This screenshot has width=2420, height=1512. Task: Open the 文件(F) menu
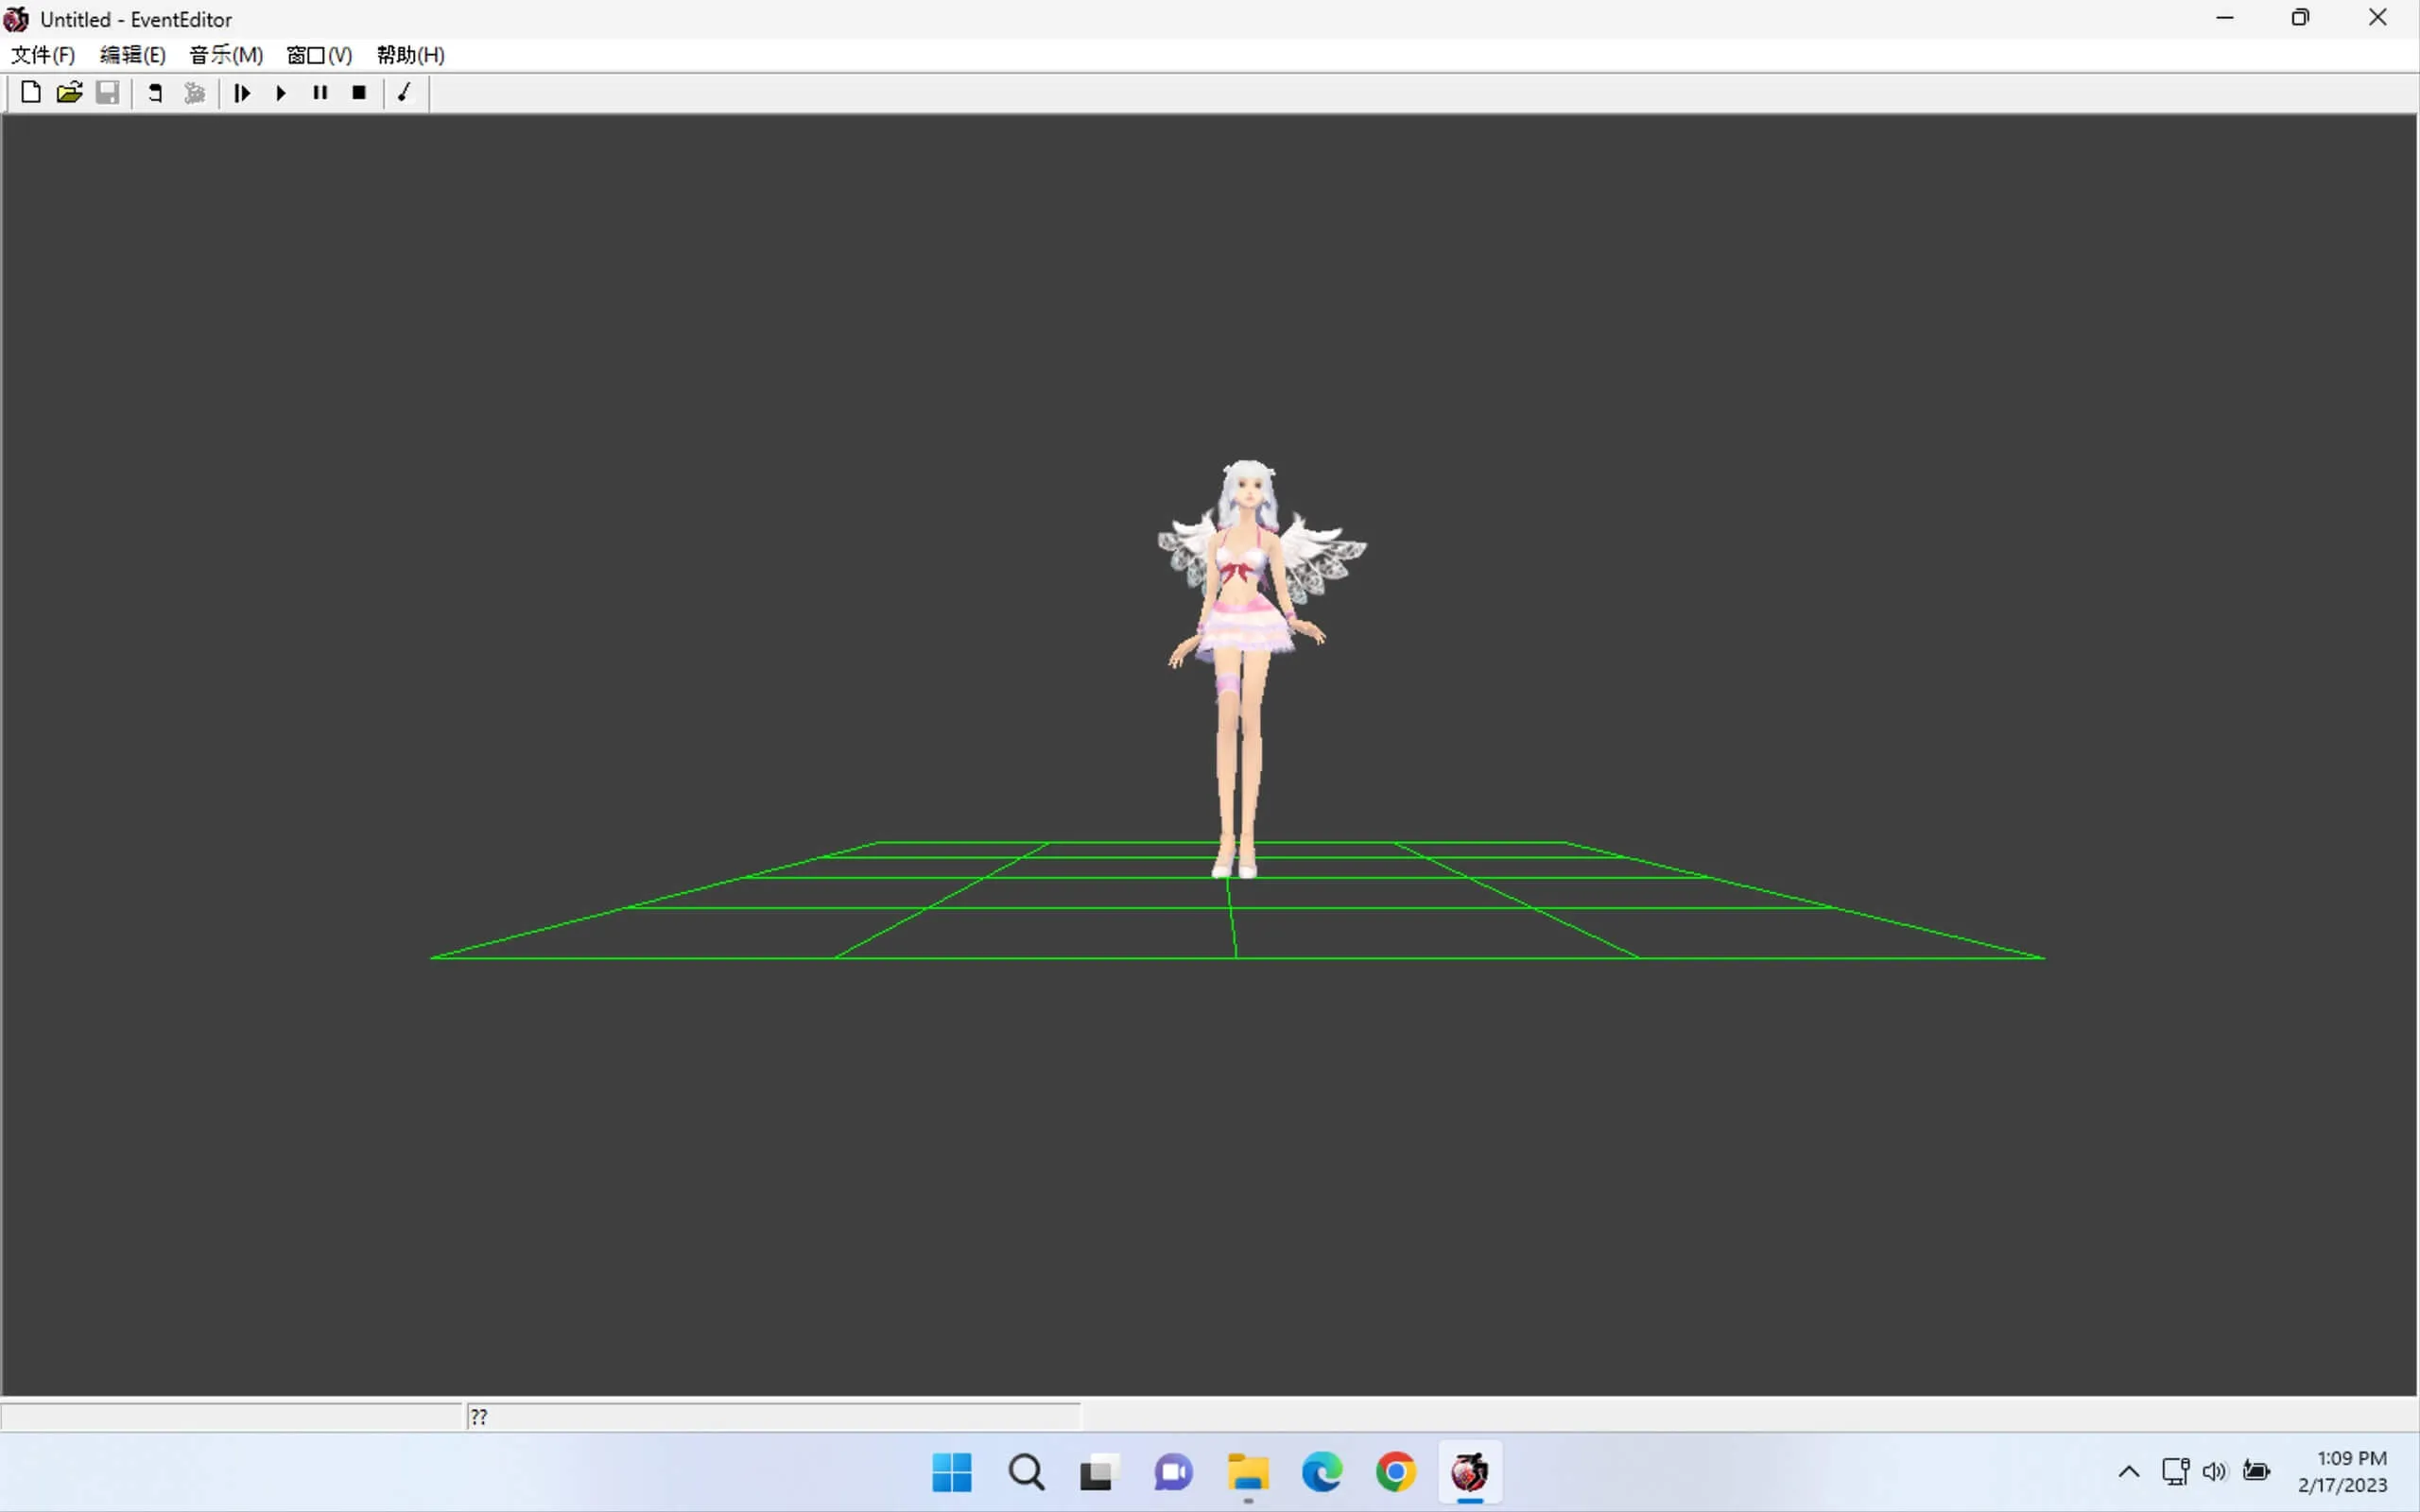click(x=43, y=55)
